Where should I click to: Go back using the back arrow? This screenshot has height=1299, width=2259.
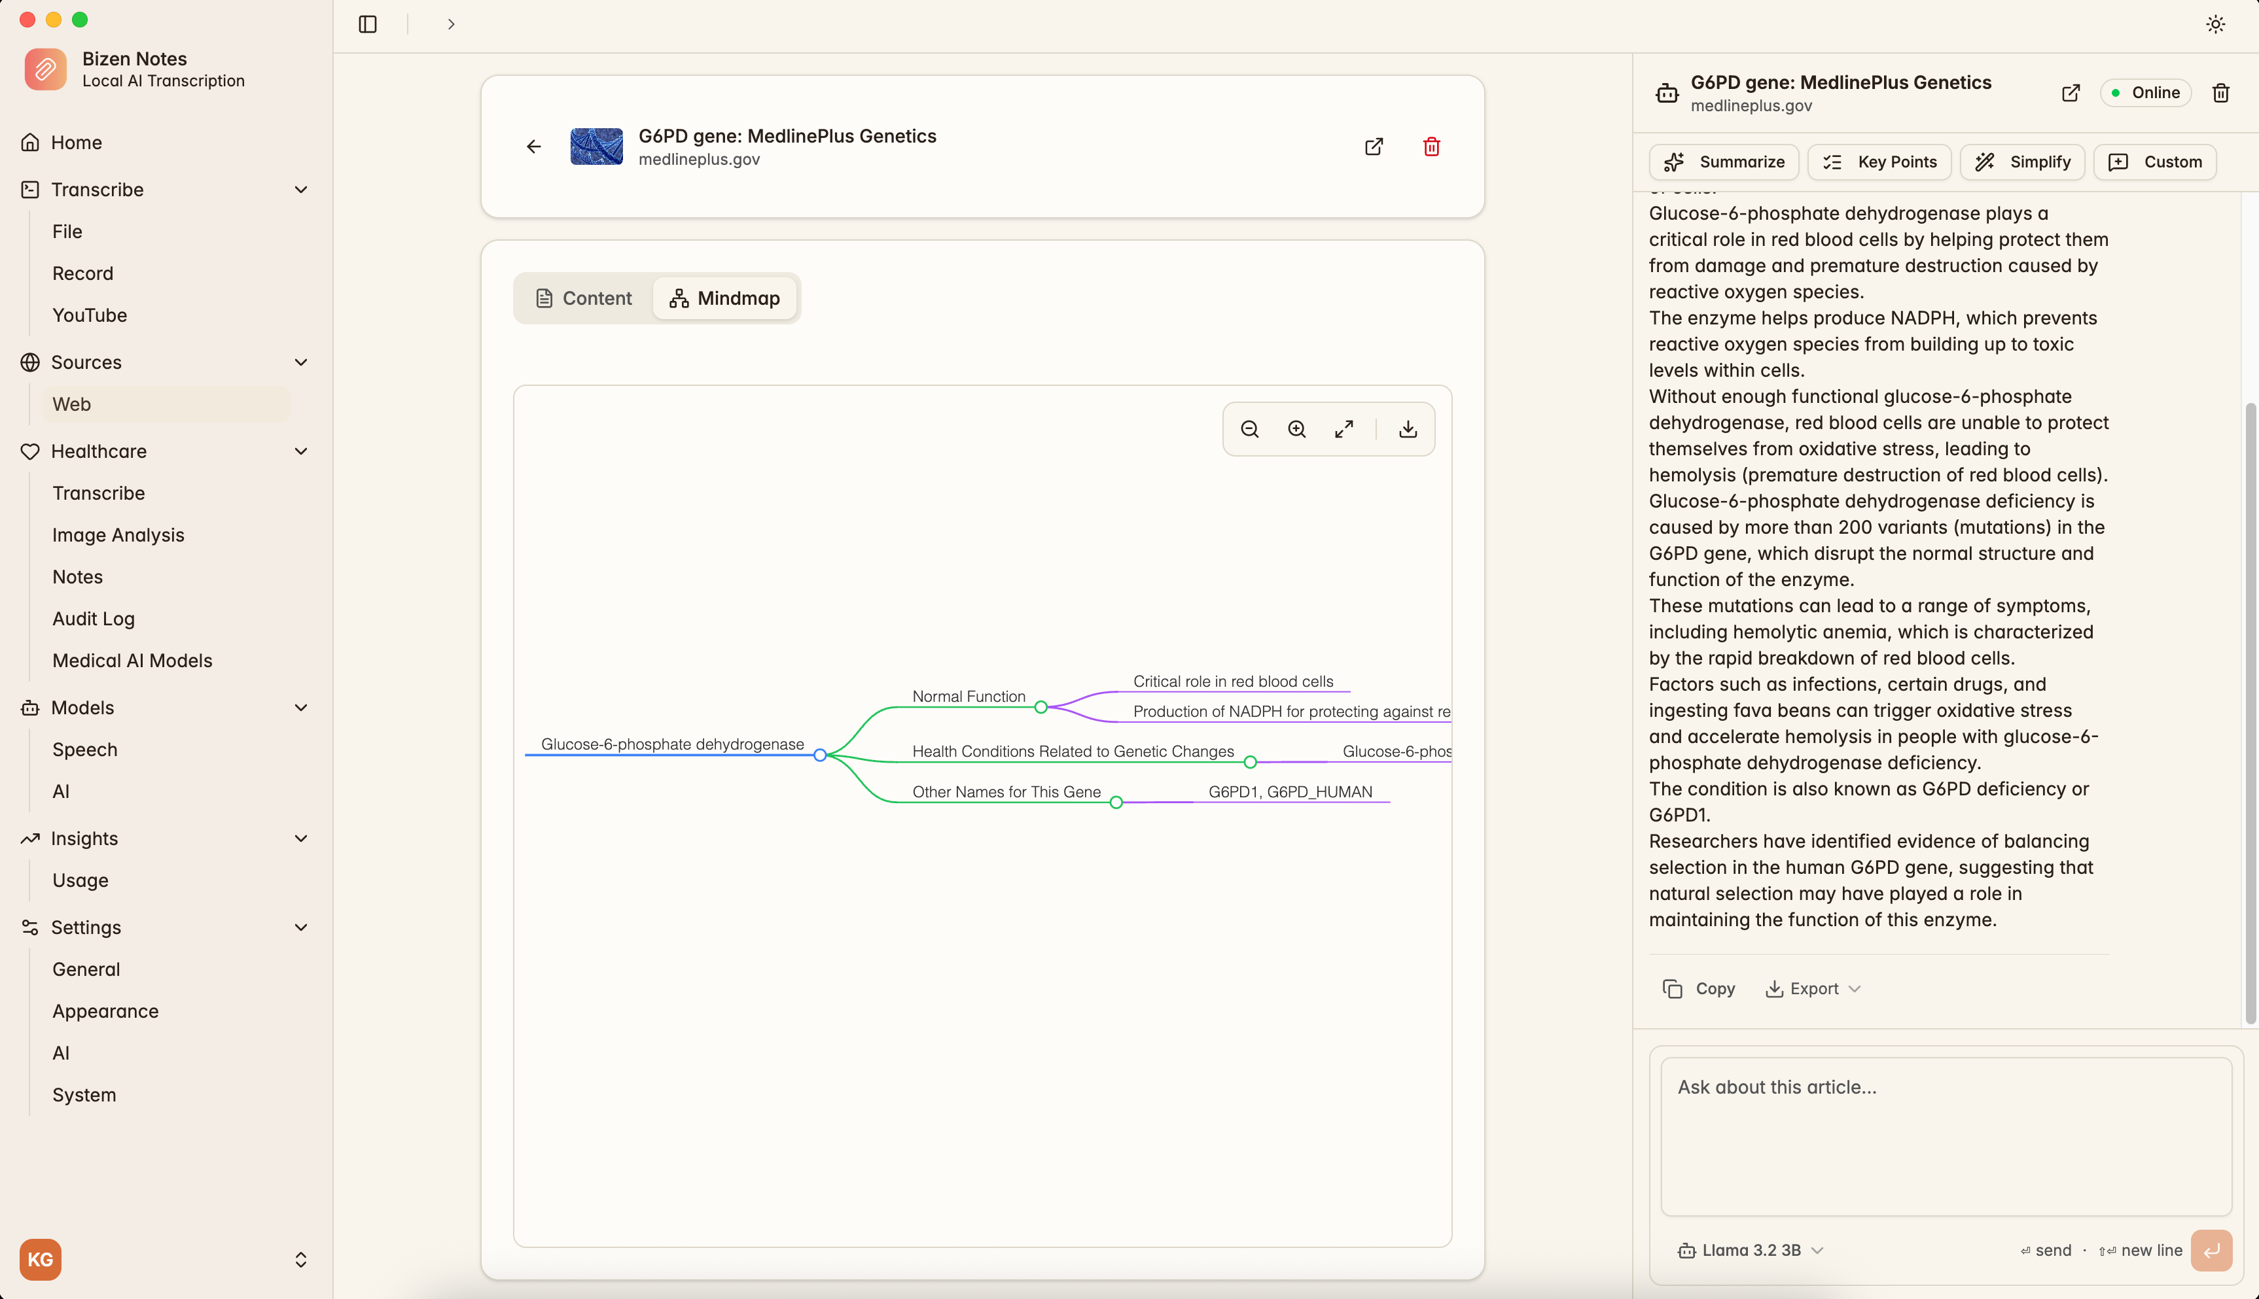[533, 147]
